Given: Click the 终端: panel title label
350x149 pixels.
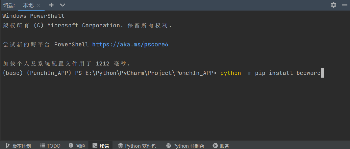Looking at the screenshot, I should pyautogui.click(x=9, y=5).
